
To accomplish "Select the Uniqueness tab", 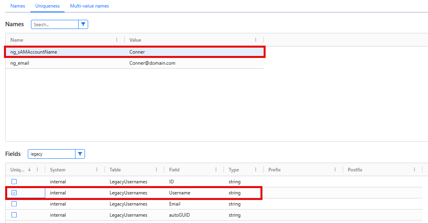I will pos(48,6).
